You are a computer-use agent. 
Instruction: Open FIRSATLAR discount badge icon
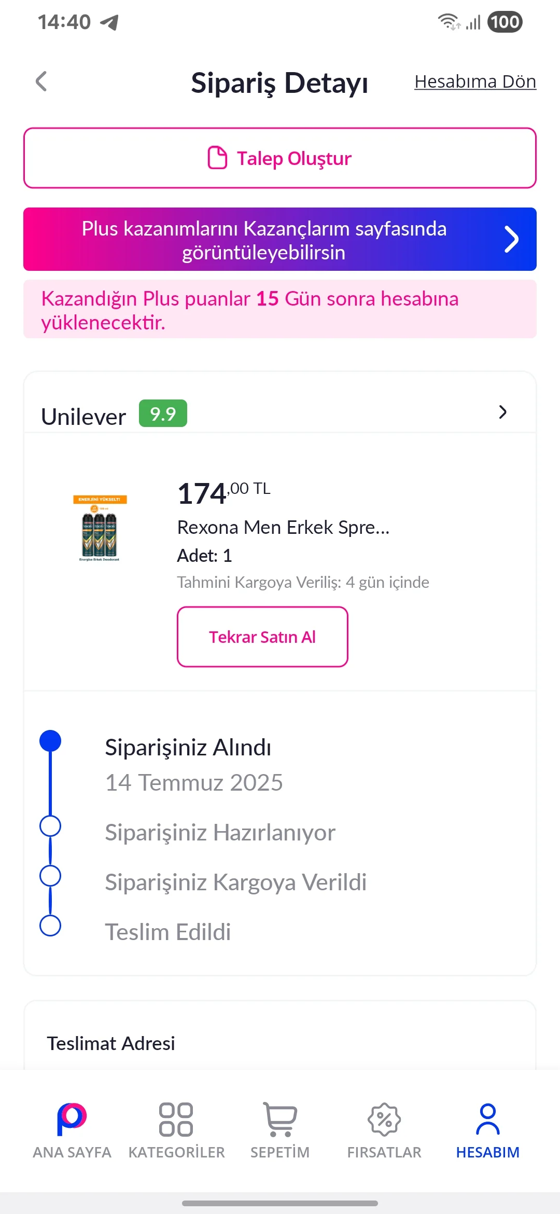384,1119
